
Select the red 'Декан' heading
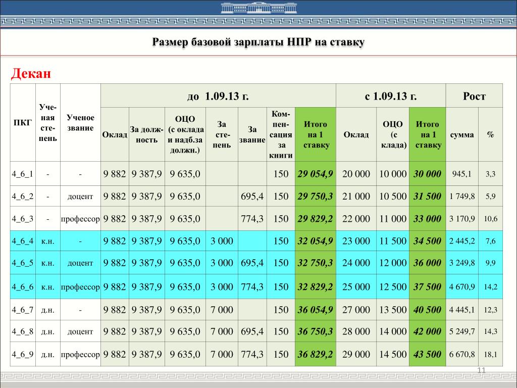coord(31,74)
